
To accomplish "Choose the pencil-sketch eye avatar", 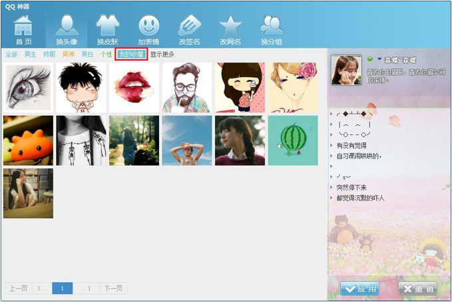I will click(28, 88).
